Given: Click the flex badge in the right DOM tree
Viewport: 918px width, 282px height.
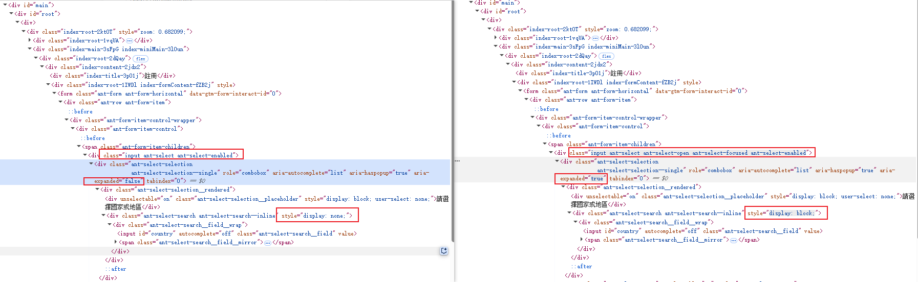Looking at the screenshot, I should tap(607, 56).
